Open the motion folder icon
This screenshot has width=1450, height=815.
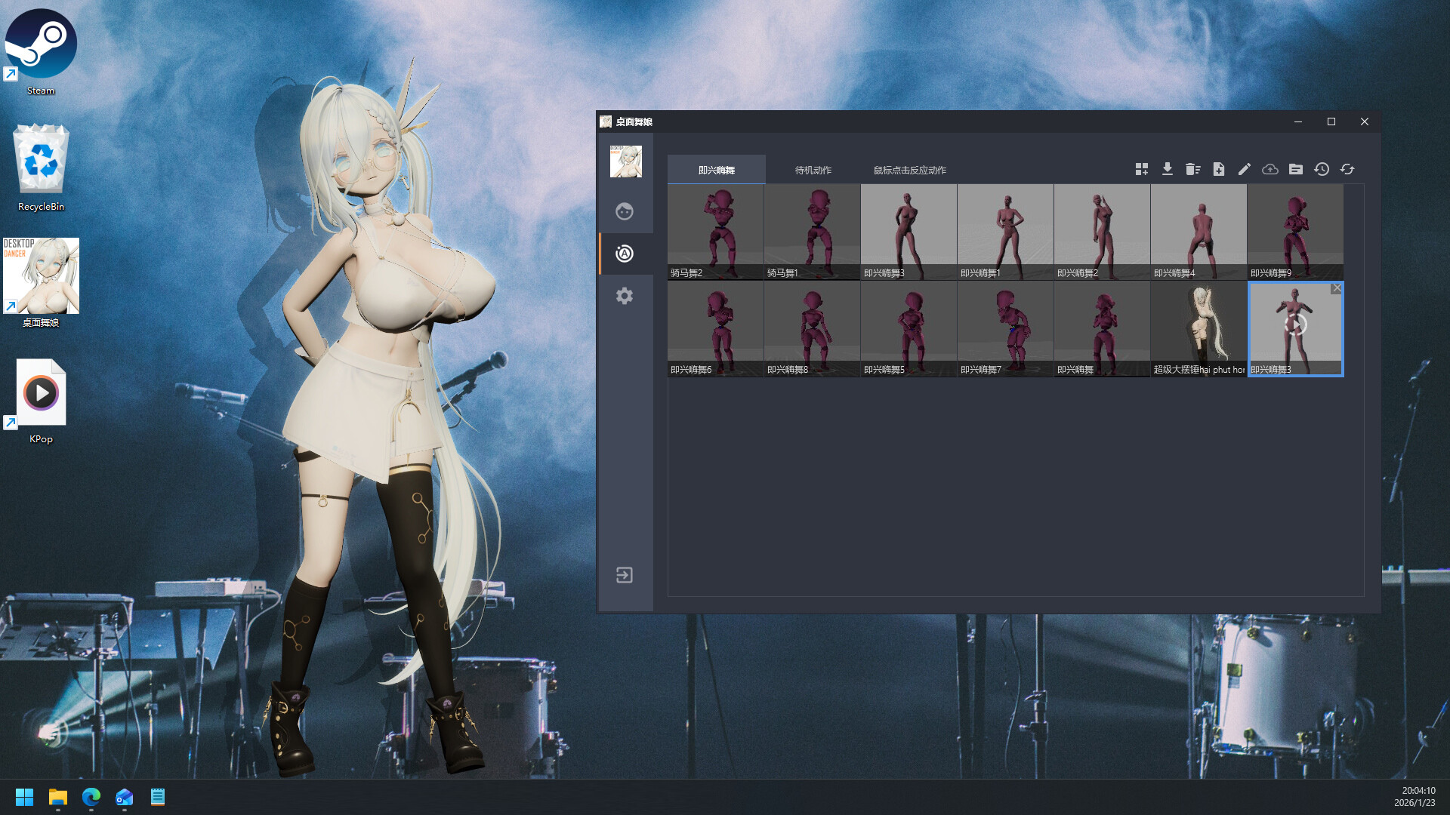tap(1296, 169)
